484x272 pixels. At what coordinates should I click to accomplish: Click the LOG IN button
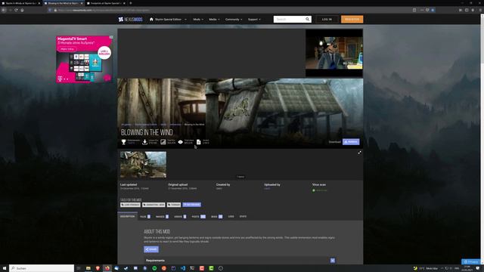point(327,19)
